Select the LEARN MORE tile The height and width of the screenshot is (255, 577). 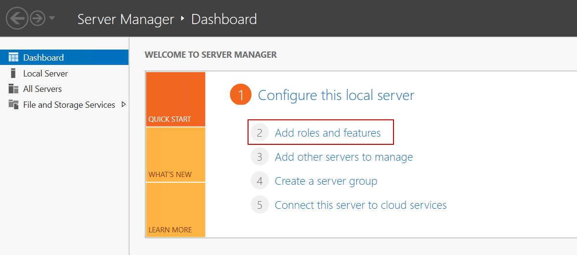click(x=175, y=210)
